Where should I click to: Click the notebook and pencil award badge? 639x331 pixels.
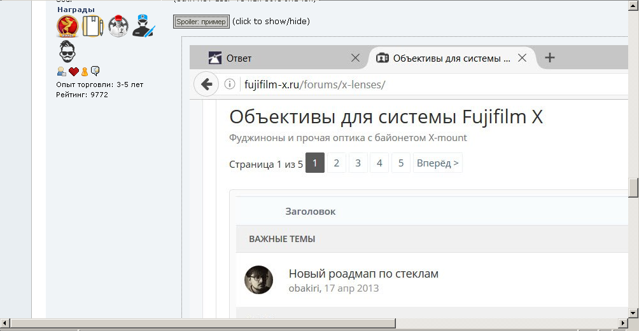click(93, 26)
